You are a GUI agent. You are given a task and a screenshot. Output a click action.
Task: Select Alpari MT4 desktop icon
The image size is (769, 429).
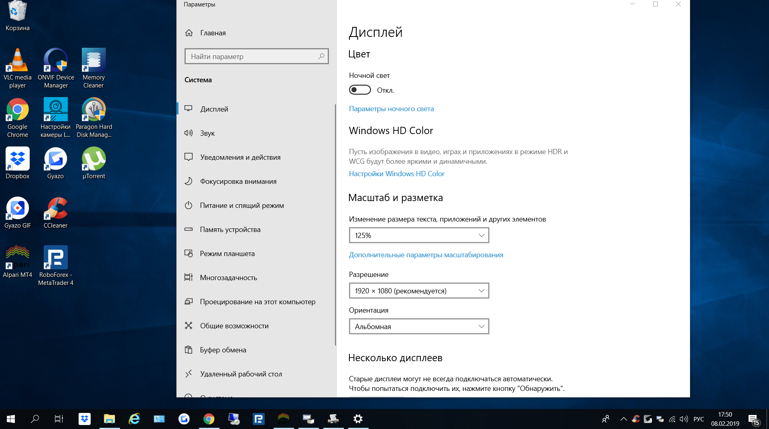point(18,262)
